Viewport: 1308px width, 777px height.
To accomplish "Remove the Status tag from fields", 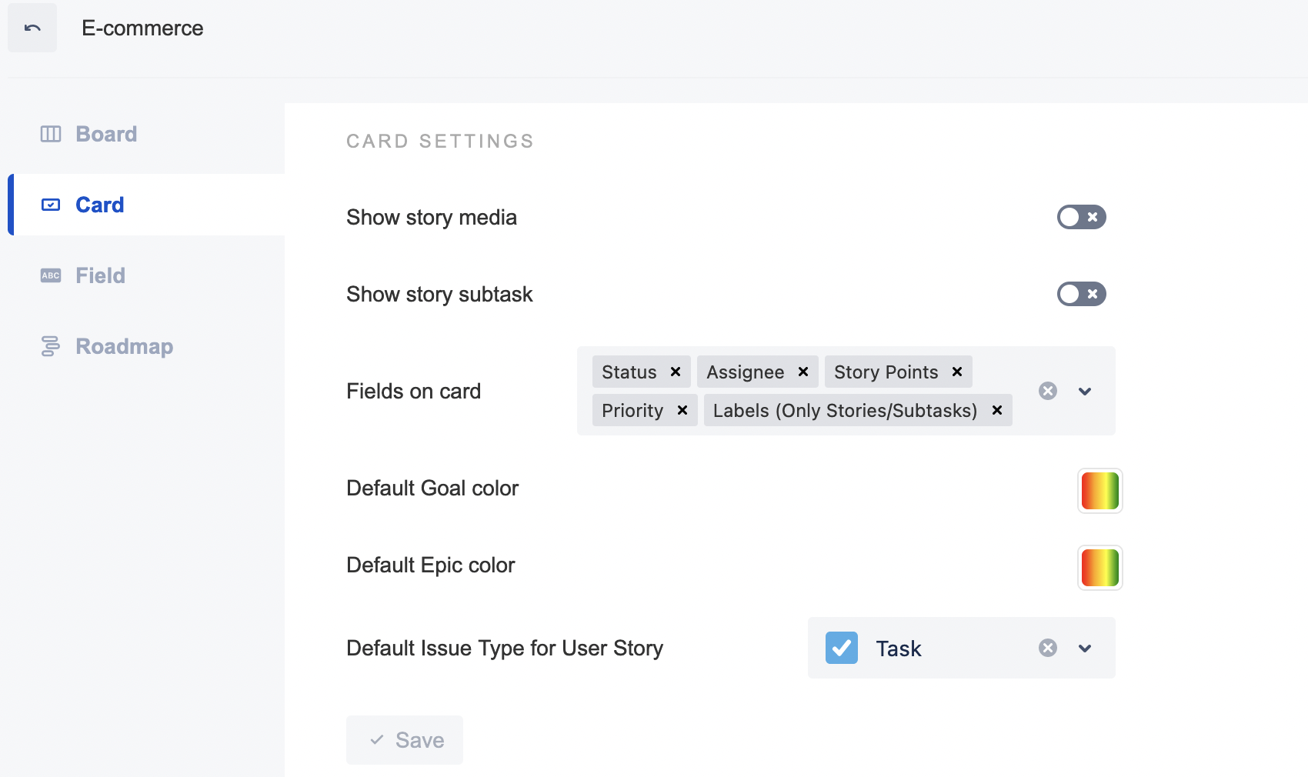I will pos(676,372).
